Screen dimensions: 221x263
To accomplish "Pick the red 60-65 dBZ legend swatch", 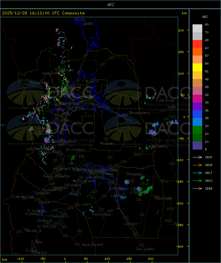I will click(197, 44).
